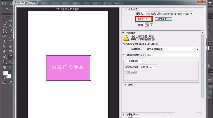Image resolution: width=213 pixels, height=118 pixels.
Task: Select the Elliptical Marquee tool
Action: point(4,21)
